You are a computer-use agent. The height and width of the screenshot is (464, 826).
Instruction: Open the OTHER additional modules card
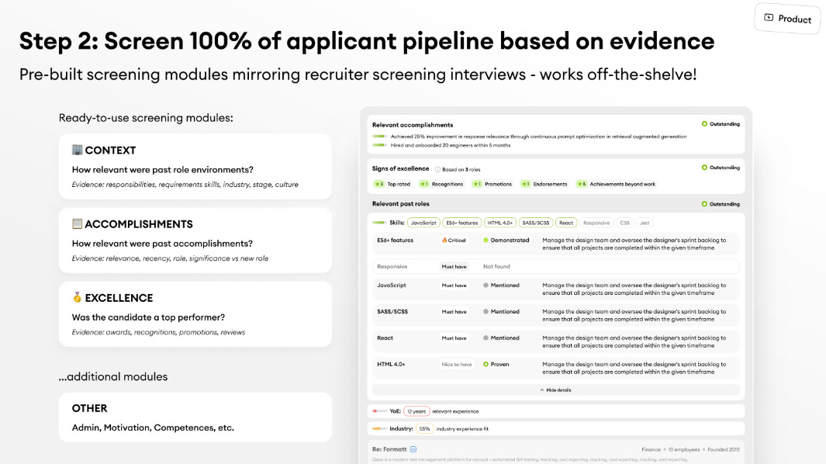point(195,417)
